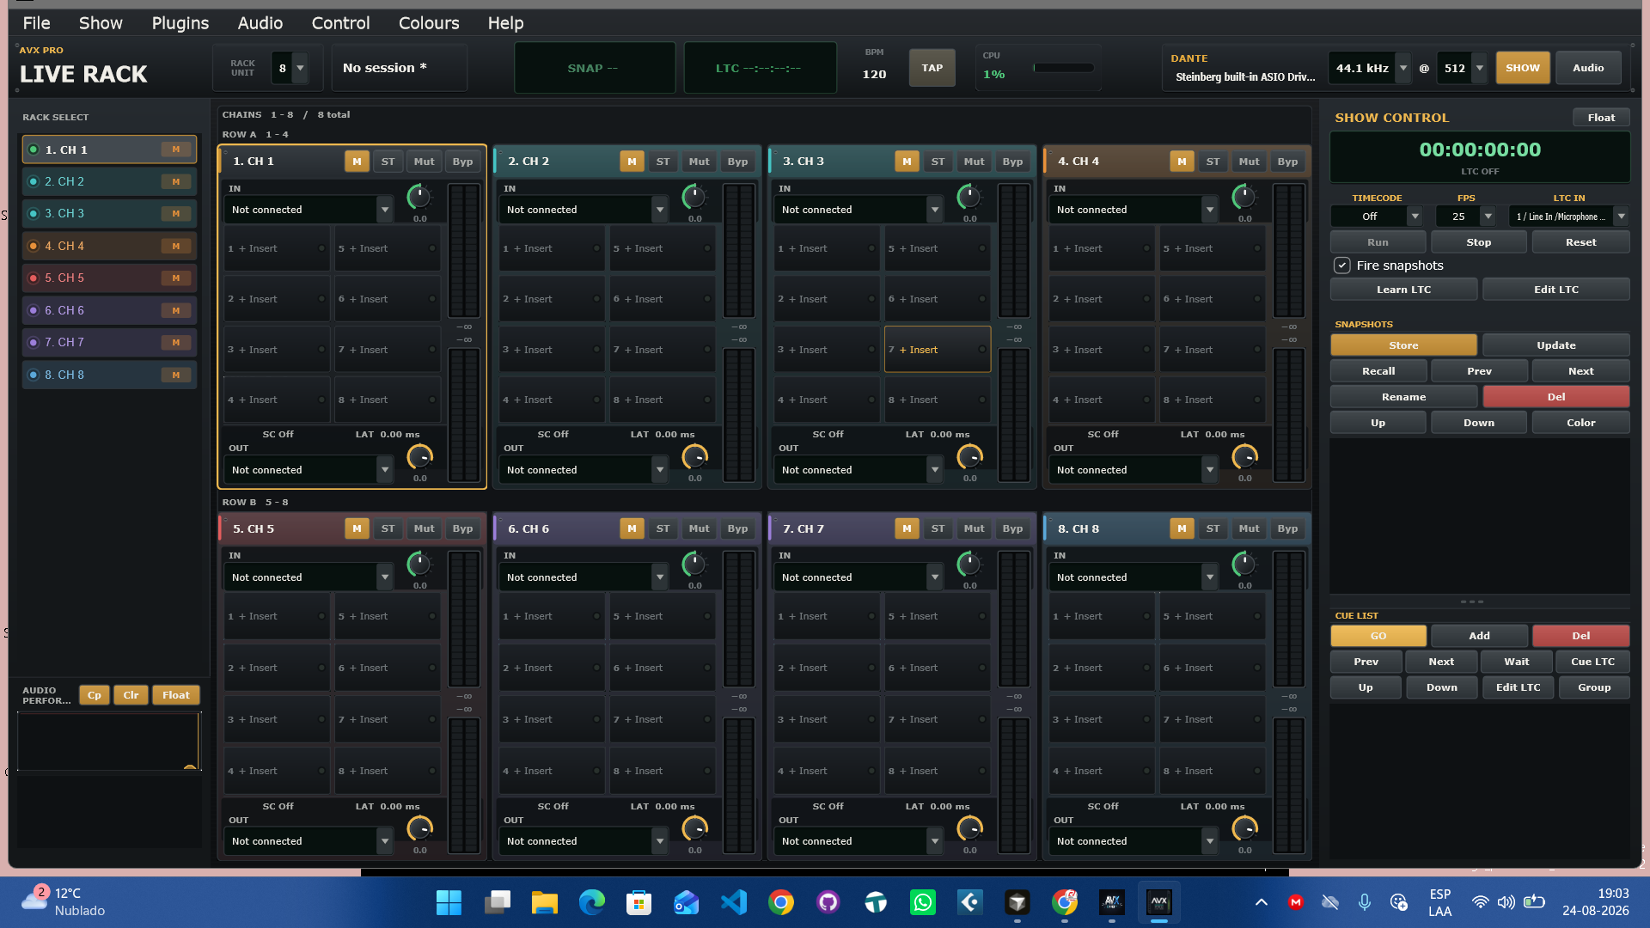The width and height of the screenshot is (1650, 928).
Task: Open the Windows Start menu
Action: (449, 902)
